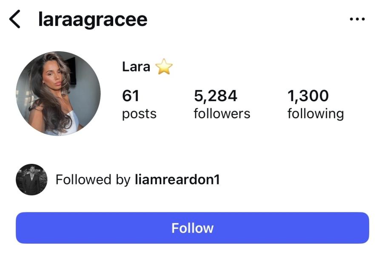Screen dimensions: 385x265
Task: Go back using the left chevron arrow
Action: 14,19
